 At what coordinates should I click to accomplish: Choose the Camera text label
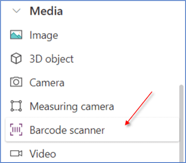47,83
